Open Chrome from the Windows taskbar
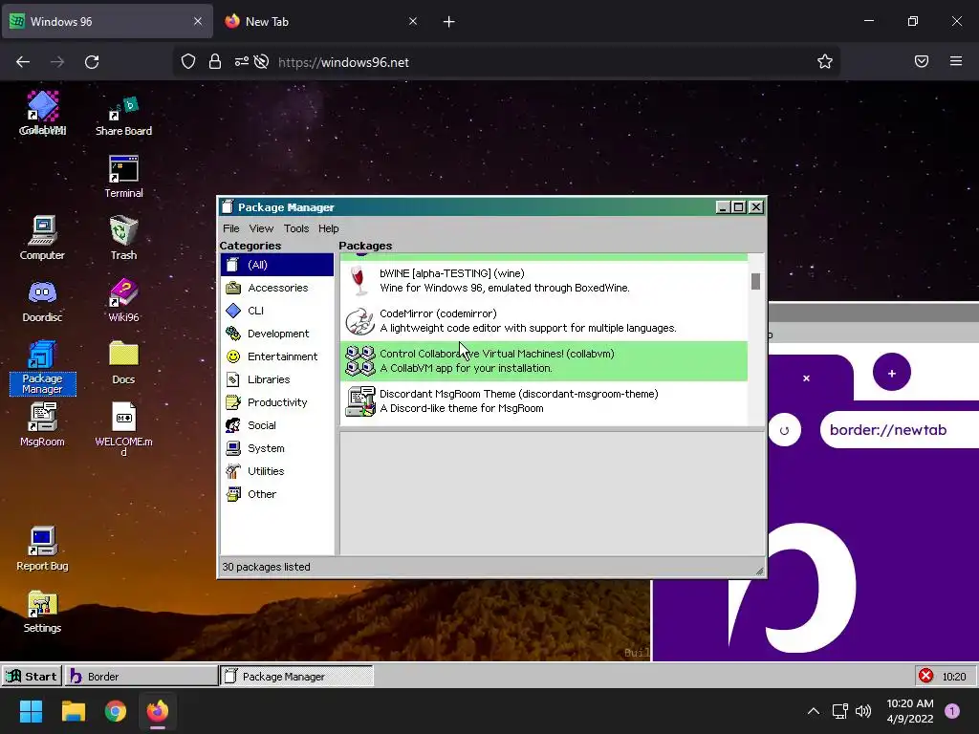 click(x=116, y=711)
